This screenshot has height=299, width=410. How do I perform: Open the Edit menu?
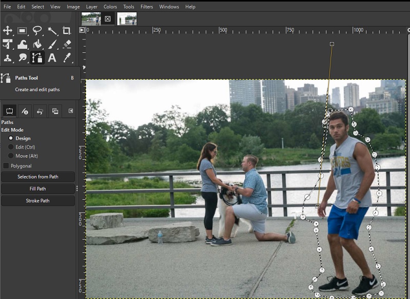pos(21,7)
